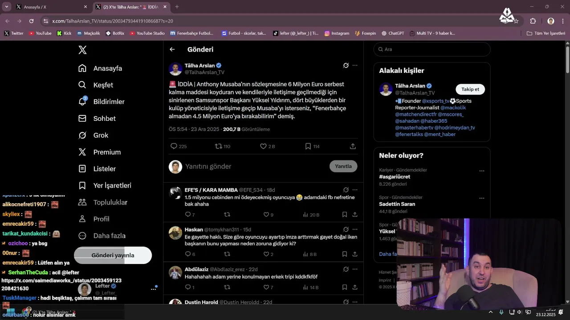Viewport: 570px width, 320px height.
Task: Open Listeler from sidebar
Action: [x=97, y=169]
